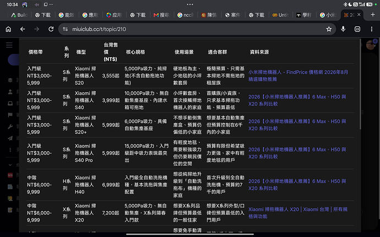Select the 6,999起 price cell
380x237 pixels.
[x=111, y=185]
